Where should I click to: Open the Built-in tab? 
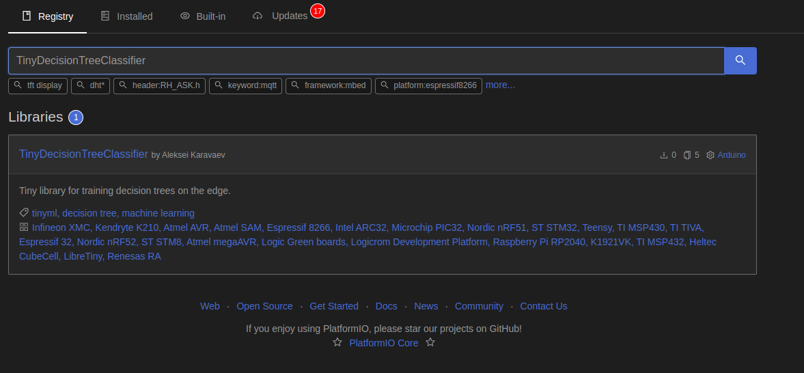(203, 16)
